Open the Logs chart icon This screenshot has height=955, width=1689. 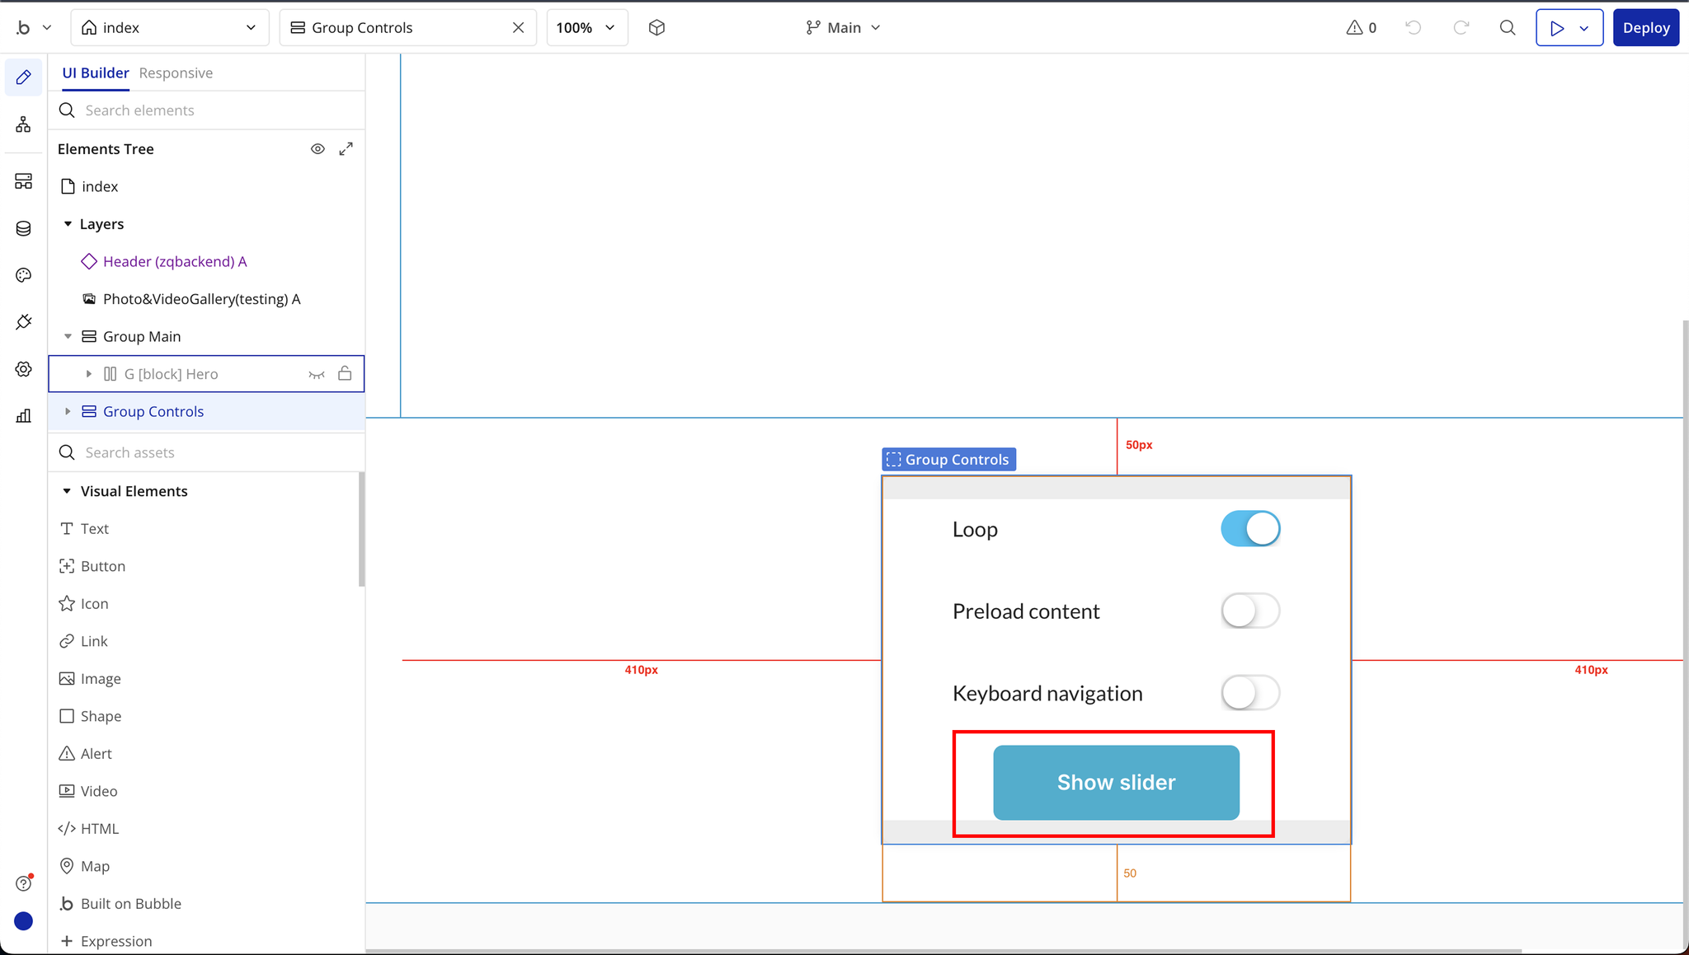tap(23, 416)
